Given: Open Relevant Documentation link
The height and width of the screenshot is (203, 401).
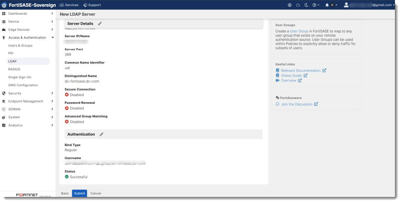Looking at the screenshot, I should pos(301,71).
